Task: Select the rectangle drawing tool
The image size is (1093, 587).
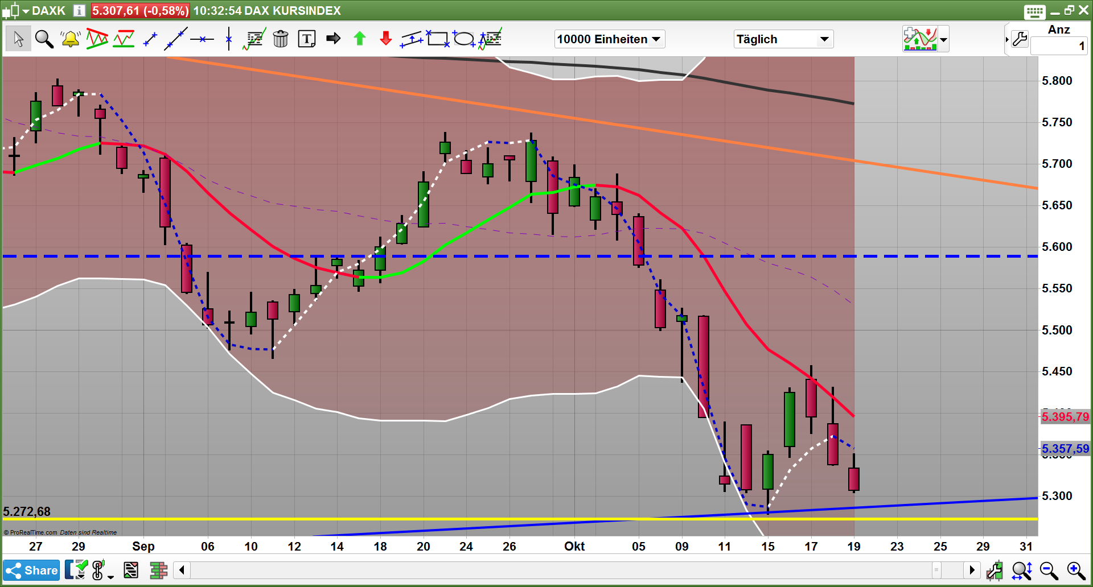Action: click(438, 39)
